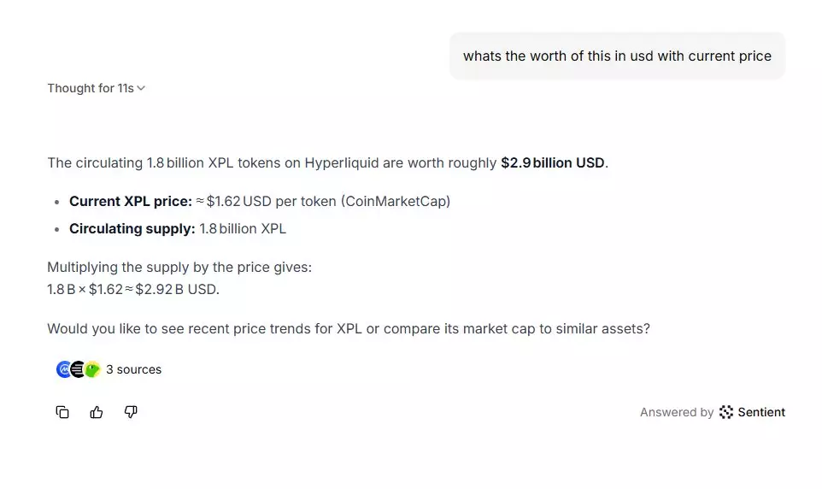
Task: Click the Current XPL price bullet label
Action: [x=130, y=202]
